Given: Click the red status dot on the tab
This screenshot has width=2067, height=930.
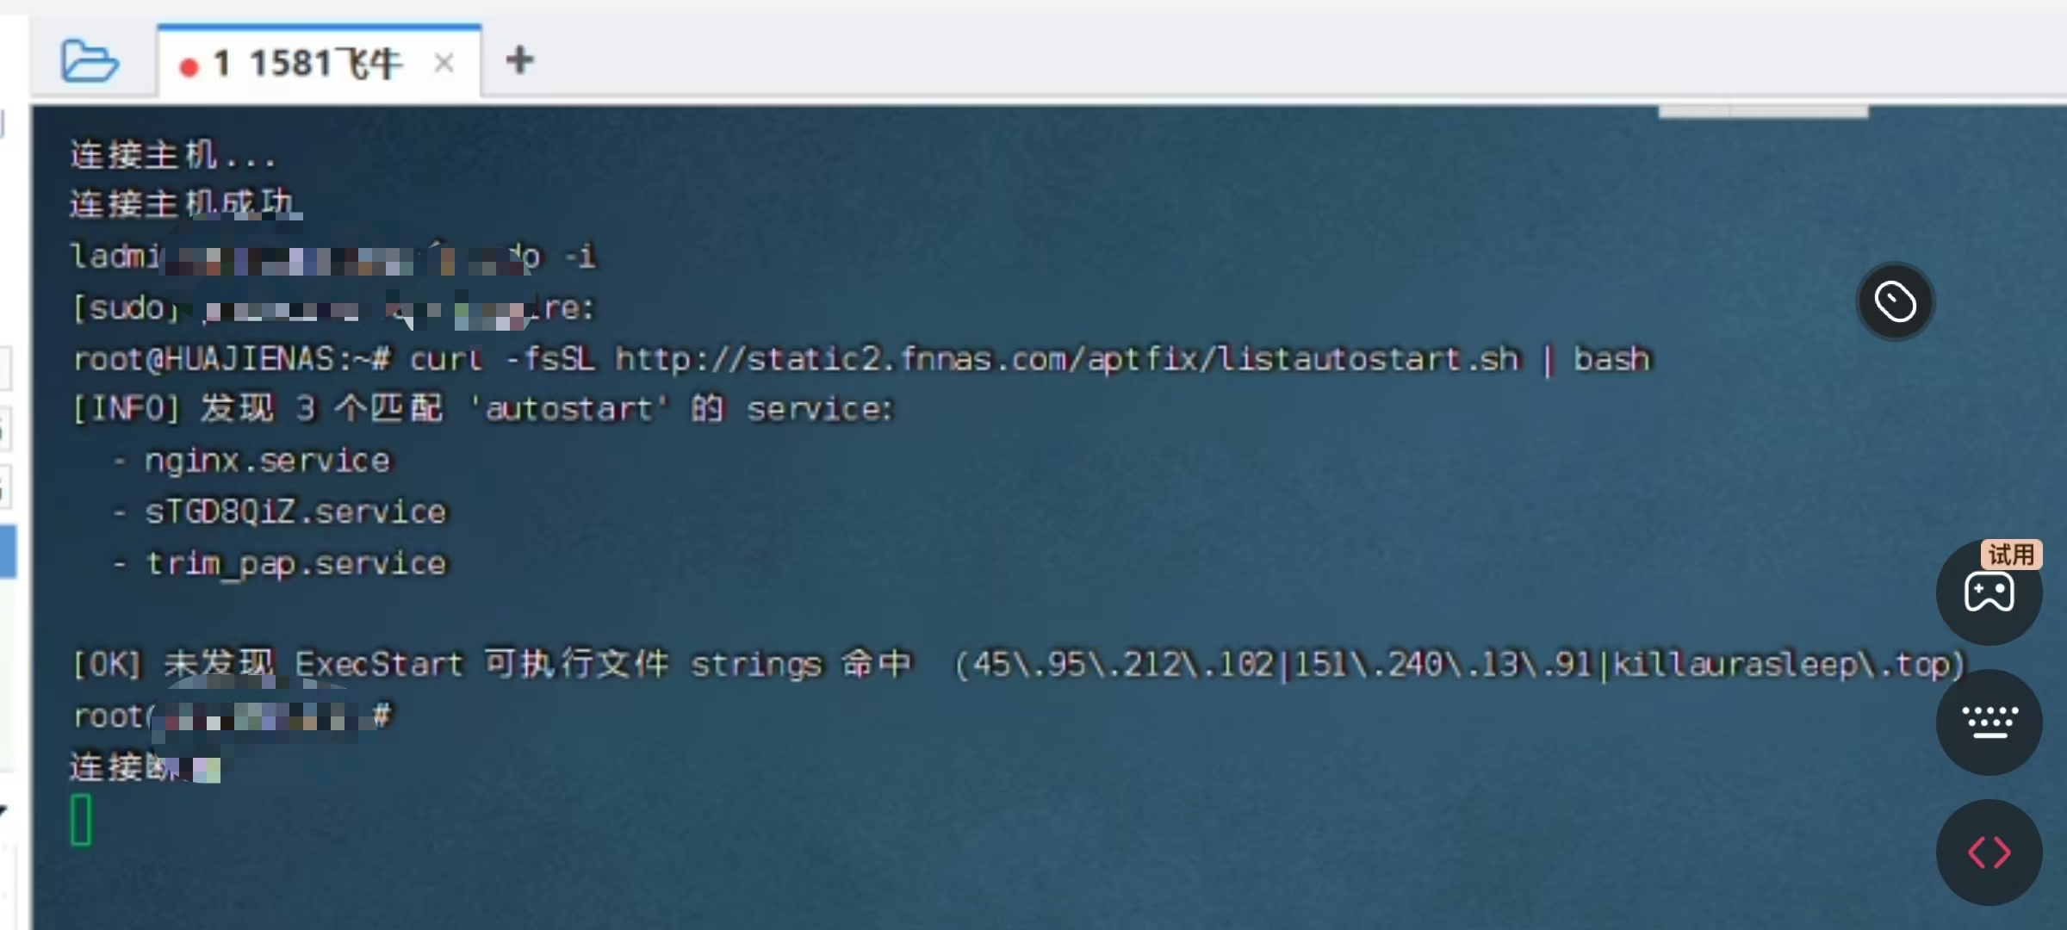Looking at the screenshot, I should [x=189, y=66].
